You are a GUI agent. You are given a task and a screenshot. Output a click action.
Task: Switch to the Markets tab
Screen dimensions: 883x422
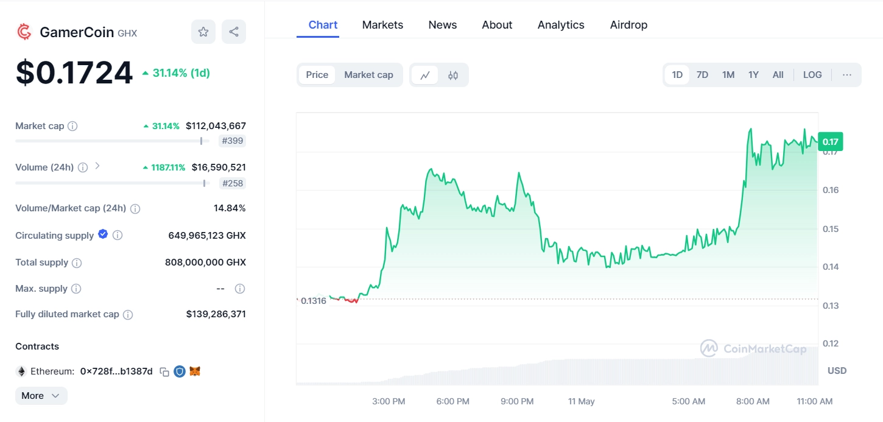click(382, 24)
